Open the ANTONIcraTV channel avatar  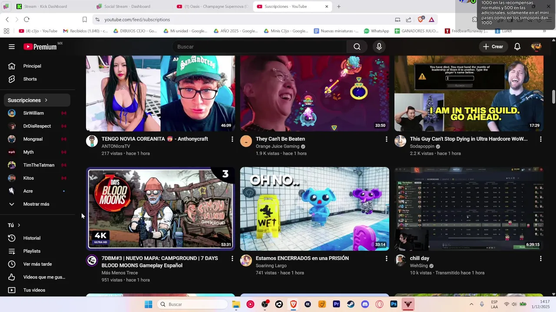click(x=92, y=141)
